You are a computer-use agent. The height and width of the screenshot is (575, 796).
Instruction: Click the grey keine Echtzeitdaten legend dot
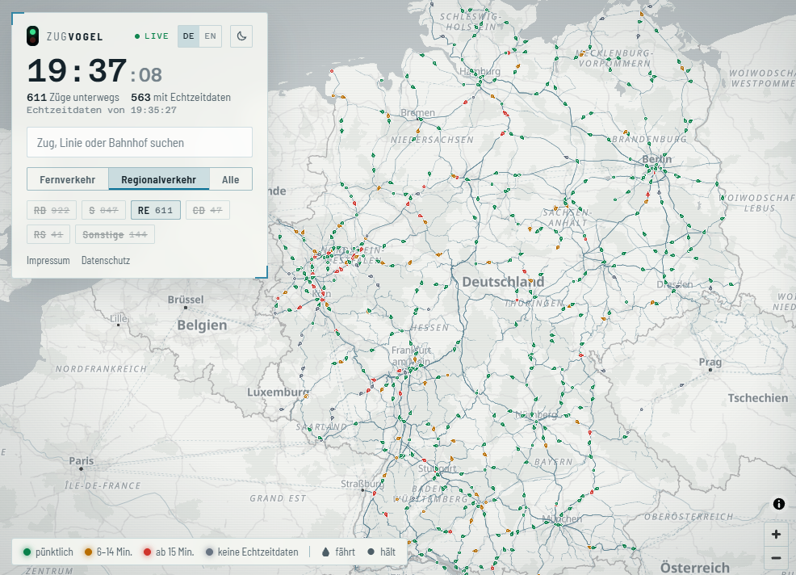click(x=209, y=552)
